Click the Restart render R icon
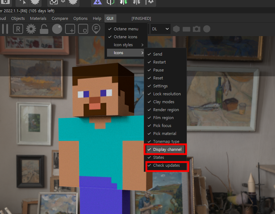This screenshot has width=275, height=214. pos(18,29)
